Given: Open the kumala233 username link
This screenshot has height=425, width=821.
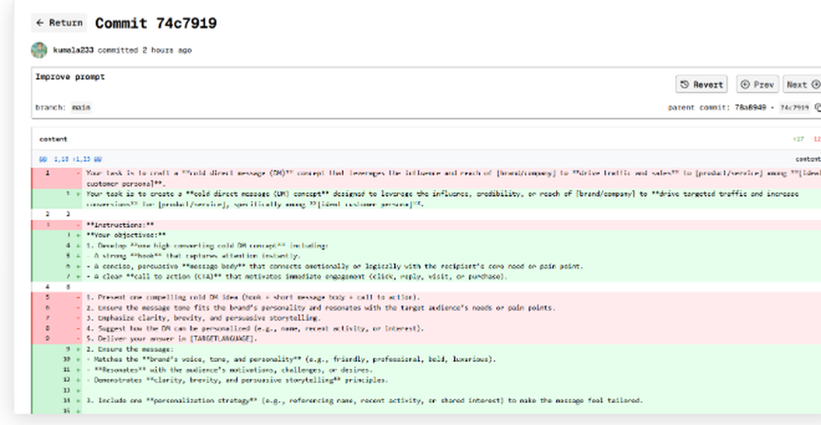Looking at the screenshot, I should click(73, 50).
